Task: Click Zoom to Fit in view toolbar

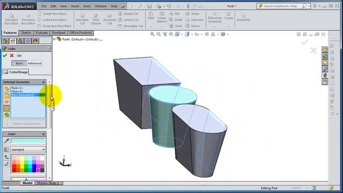Action: click(x=152, y=34)
